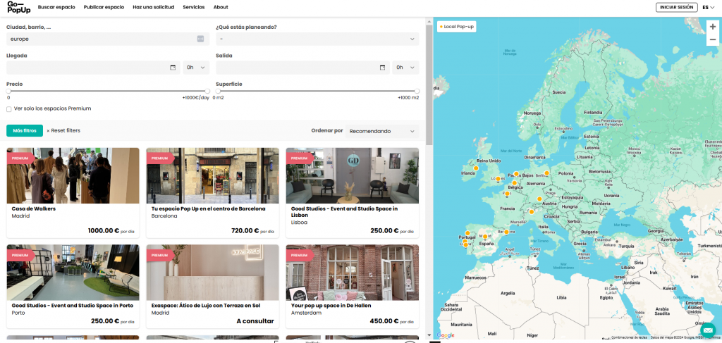Expand the Llegada hour dropdown
This screenshot has width=722, height=343.
(196, 68)
